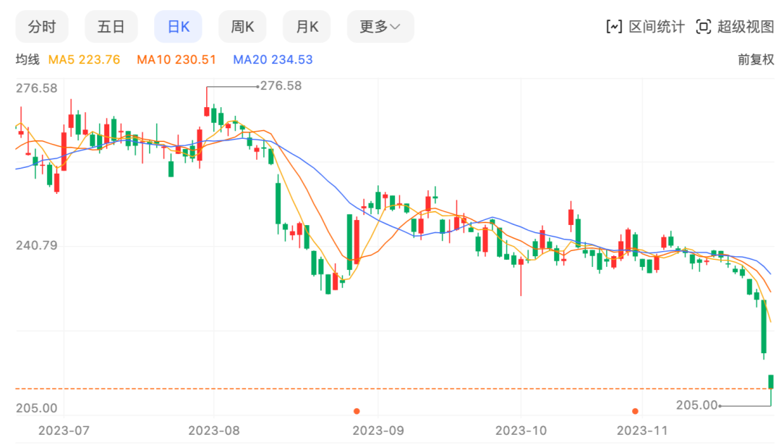Screen dimensions: 781x445
Task: Click the 205.00 low price marker
Action: pyautogui.click(x=697, y=406)
